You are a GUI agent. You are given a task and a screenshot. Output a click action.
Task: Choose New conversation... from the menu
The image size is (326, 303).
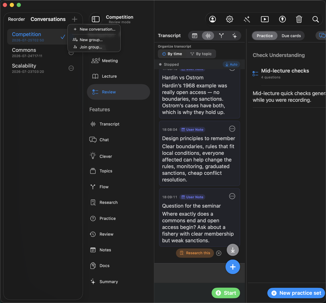click(x=94, y=29)
